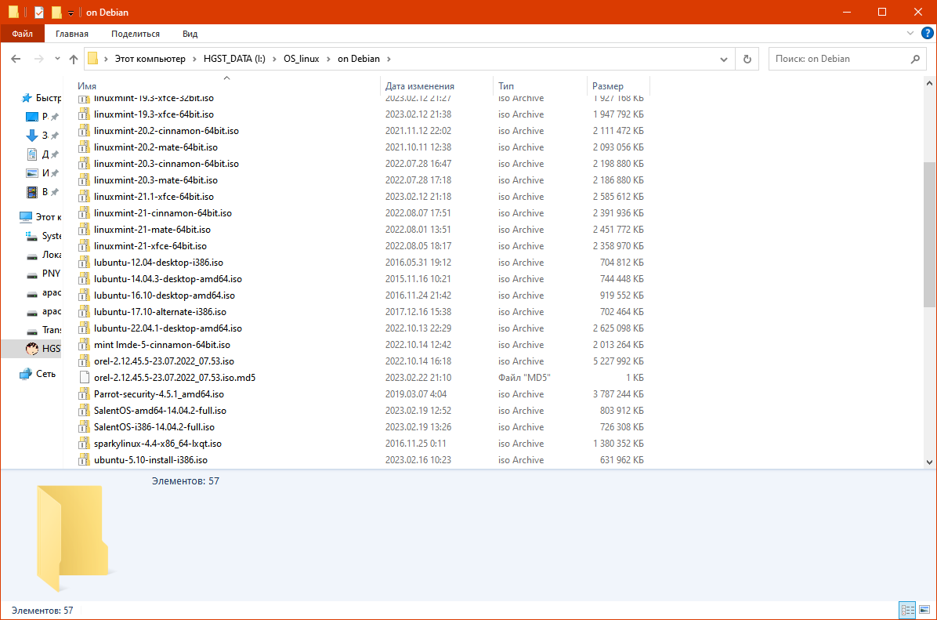Open pinned Downloads arrow in quick access
This screenshot has width=937, height=620.
42,136
